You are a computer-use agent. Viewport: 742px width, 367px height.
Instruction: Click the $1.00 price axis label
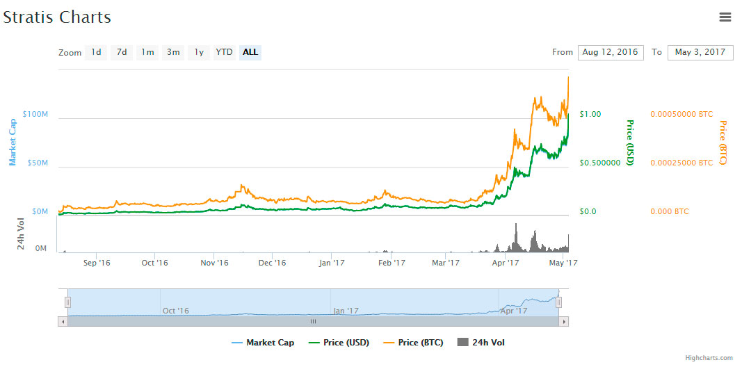point(590,115)
